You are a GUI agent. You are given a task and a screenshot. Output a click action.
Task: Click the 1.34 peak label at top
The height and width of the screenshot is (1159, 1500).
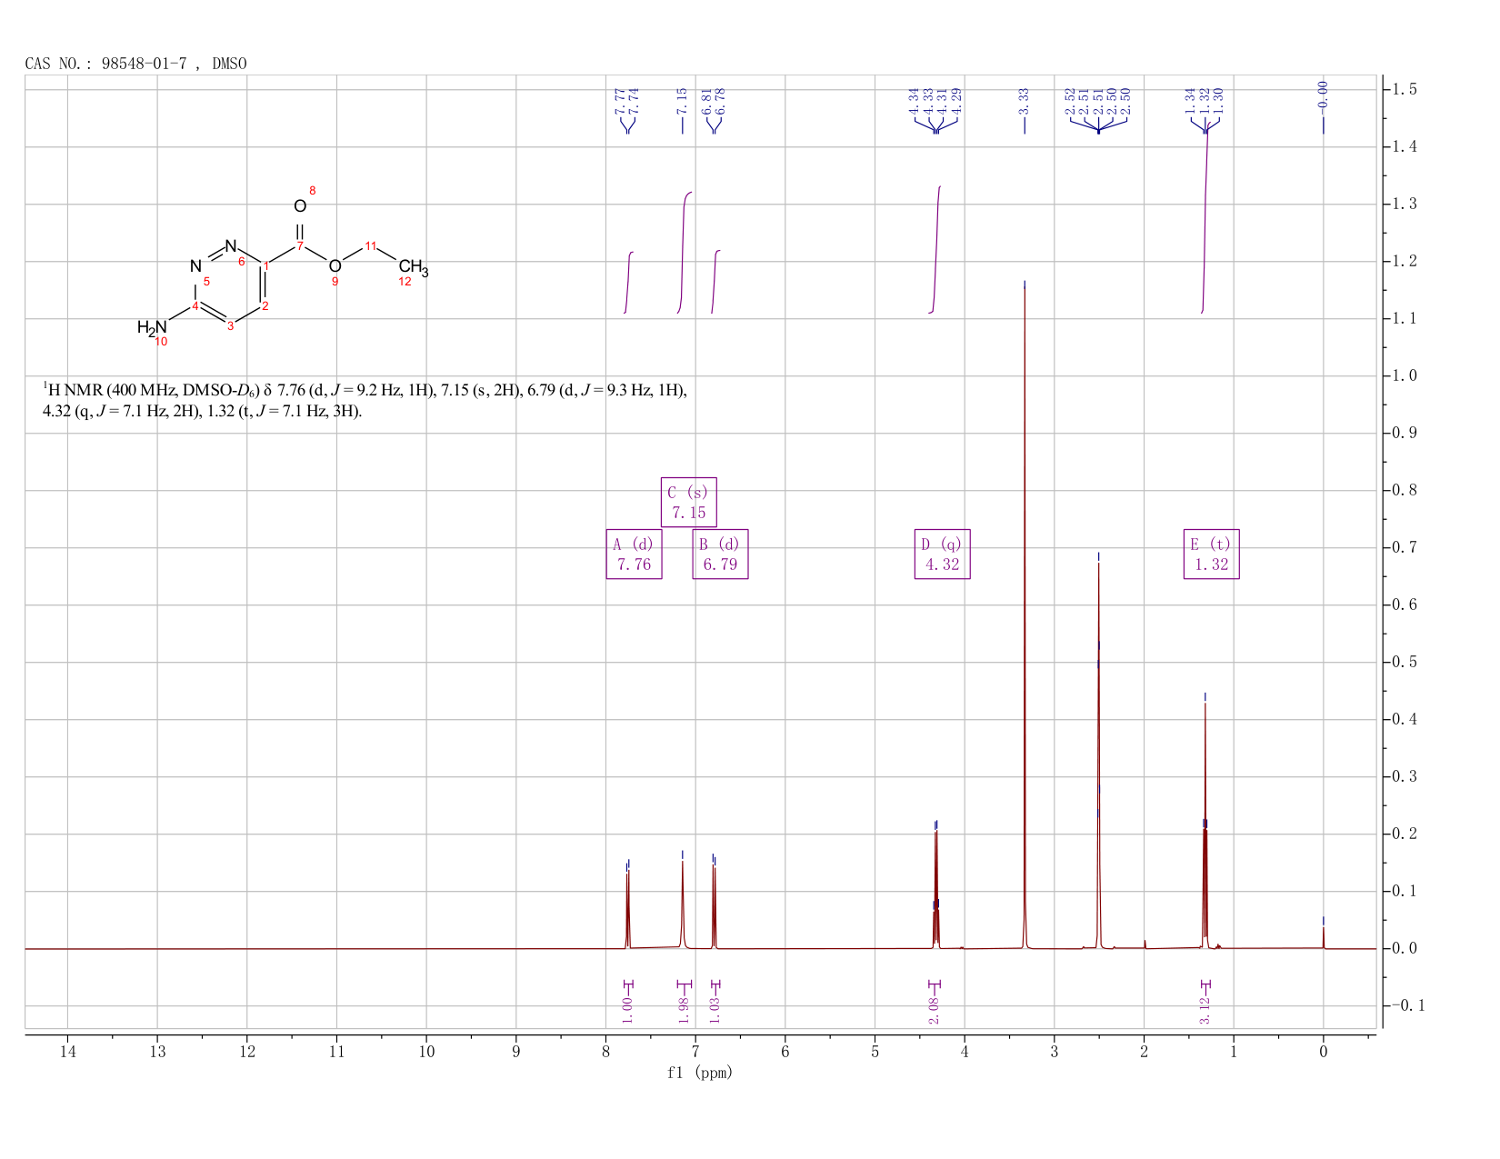click(1190, 101)
